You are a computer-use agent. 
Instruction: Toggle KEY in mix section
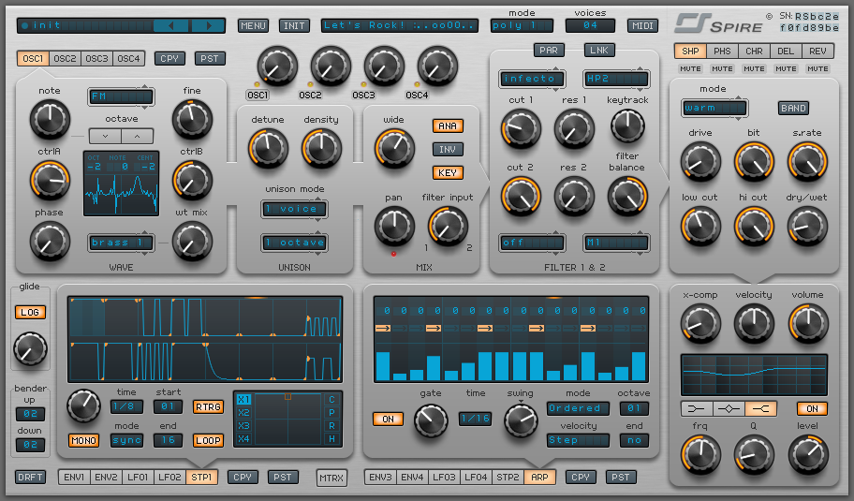(x=448, y=172)
